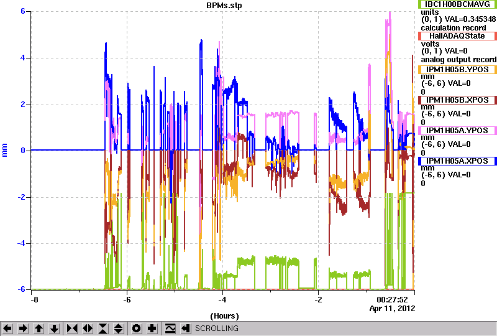Select the IBC1H00BCMAVG curve in the legend
497x336 pixels.
(x=457, y=4)
